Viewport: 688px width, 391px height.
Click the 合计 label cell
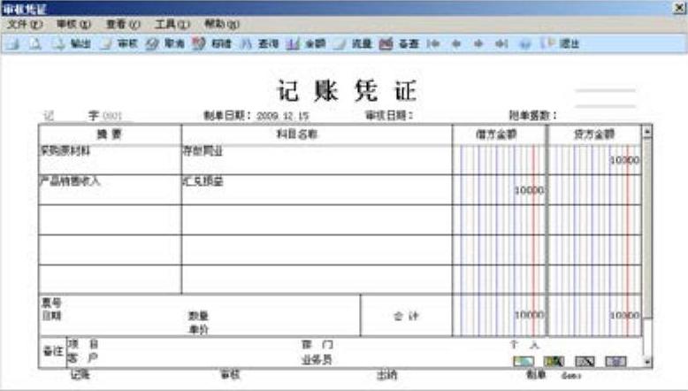[406, 316]
